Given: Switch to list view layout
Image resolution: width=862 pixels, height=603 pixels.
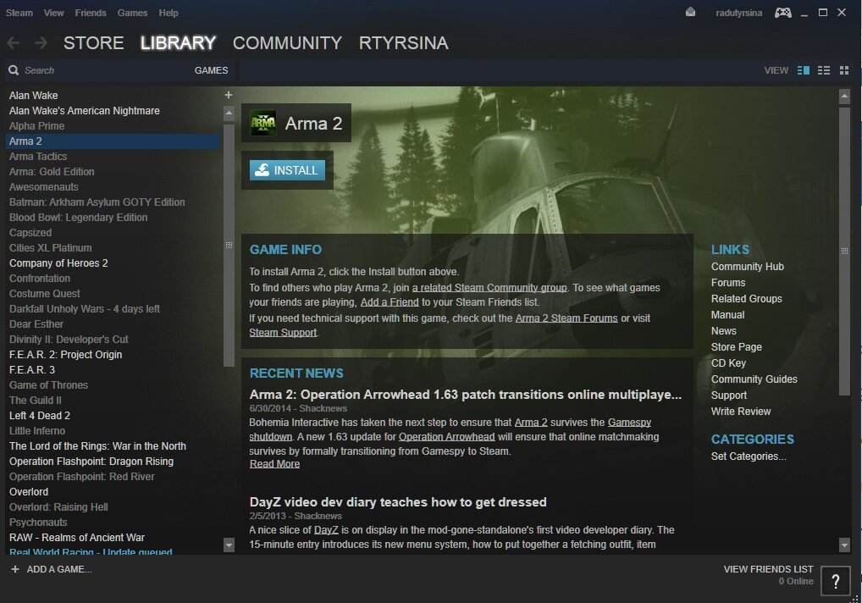Looking at the screenshot, I should point(824,70).
